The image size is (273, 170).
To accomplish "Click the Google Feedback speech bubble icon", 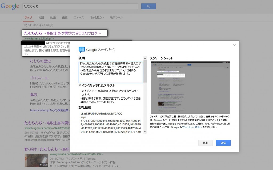I will (x=82, y=50).
